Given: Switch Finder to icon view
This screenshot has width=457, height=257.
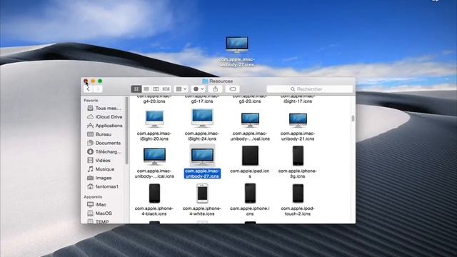Looking at the screenshot, I should 136,89.
